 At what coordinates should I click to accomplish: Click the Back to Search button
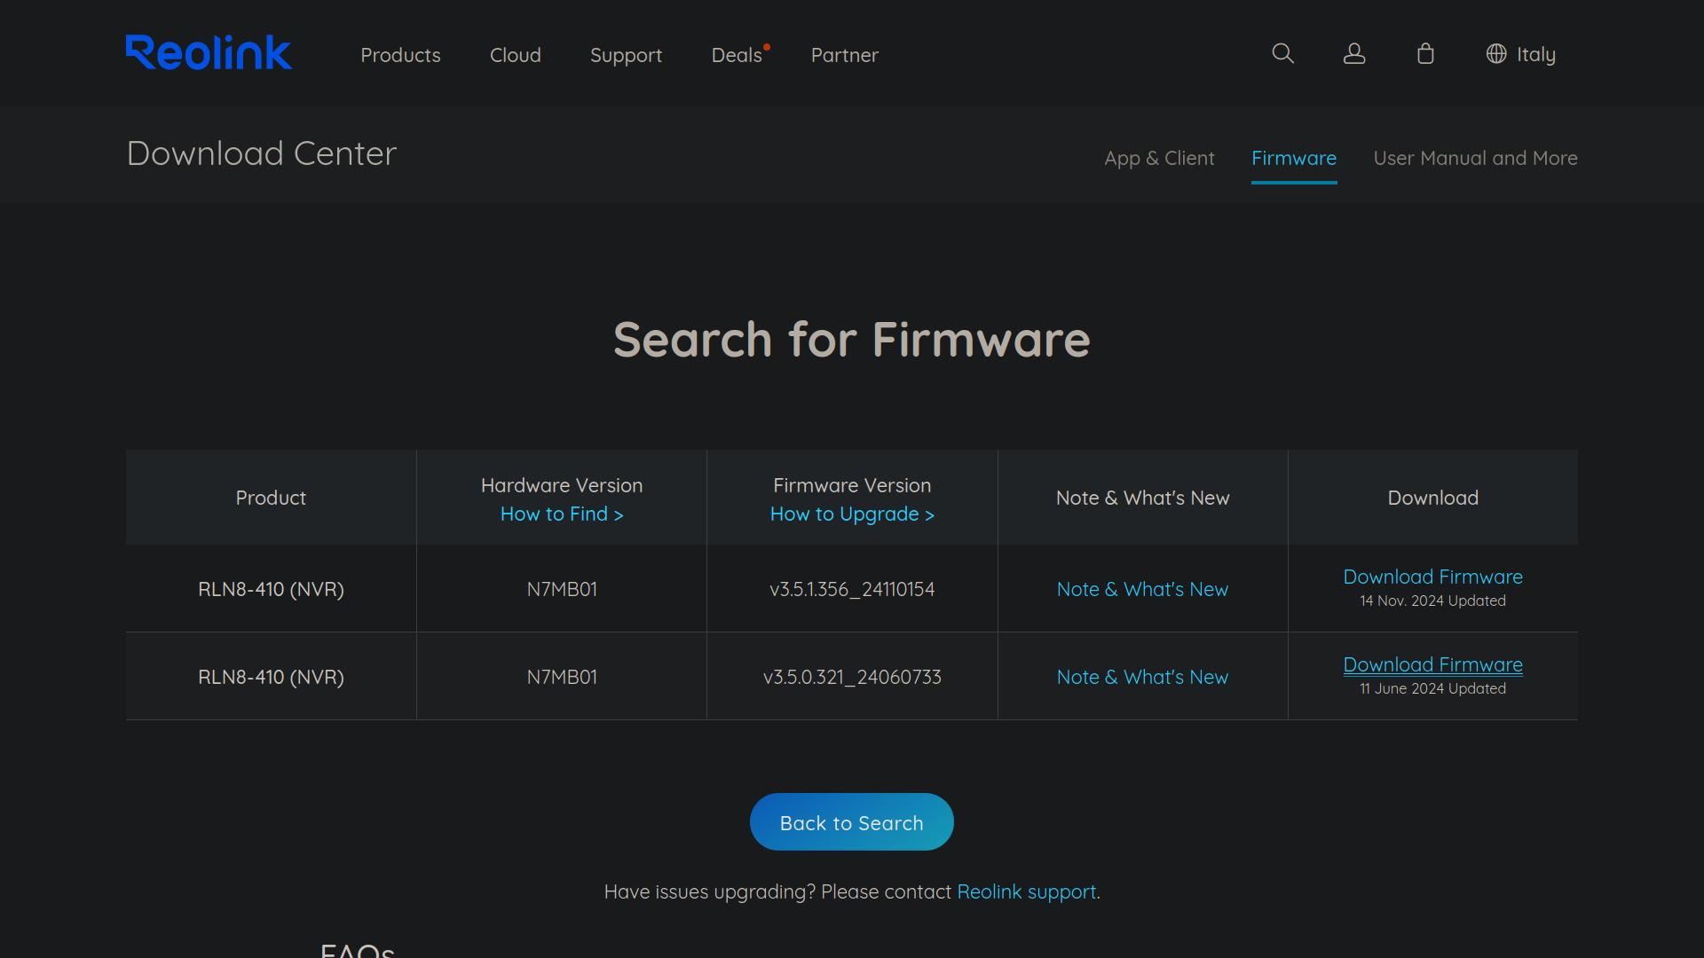851,821
